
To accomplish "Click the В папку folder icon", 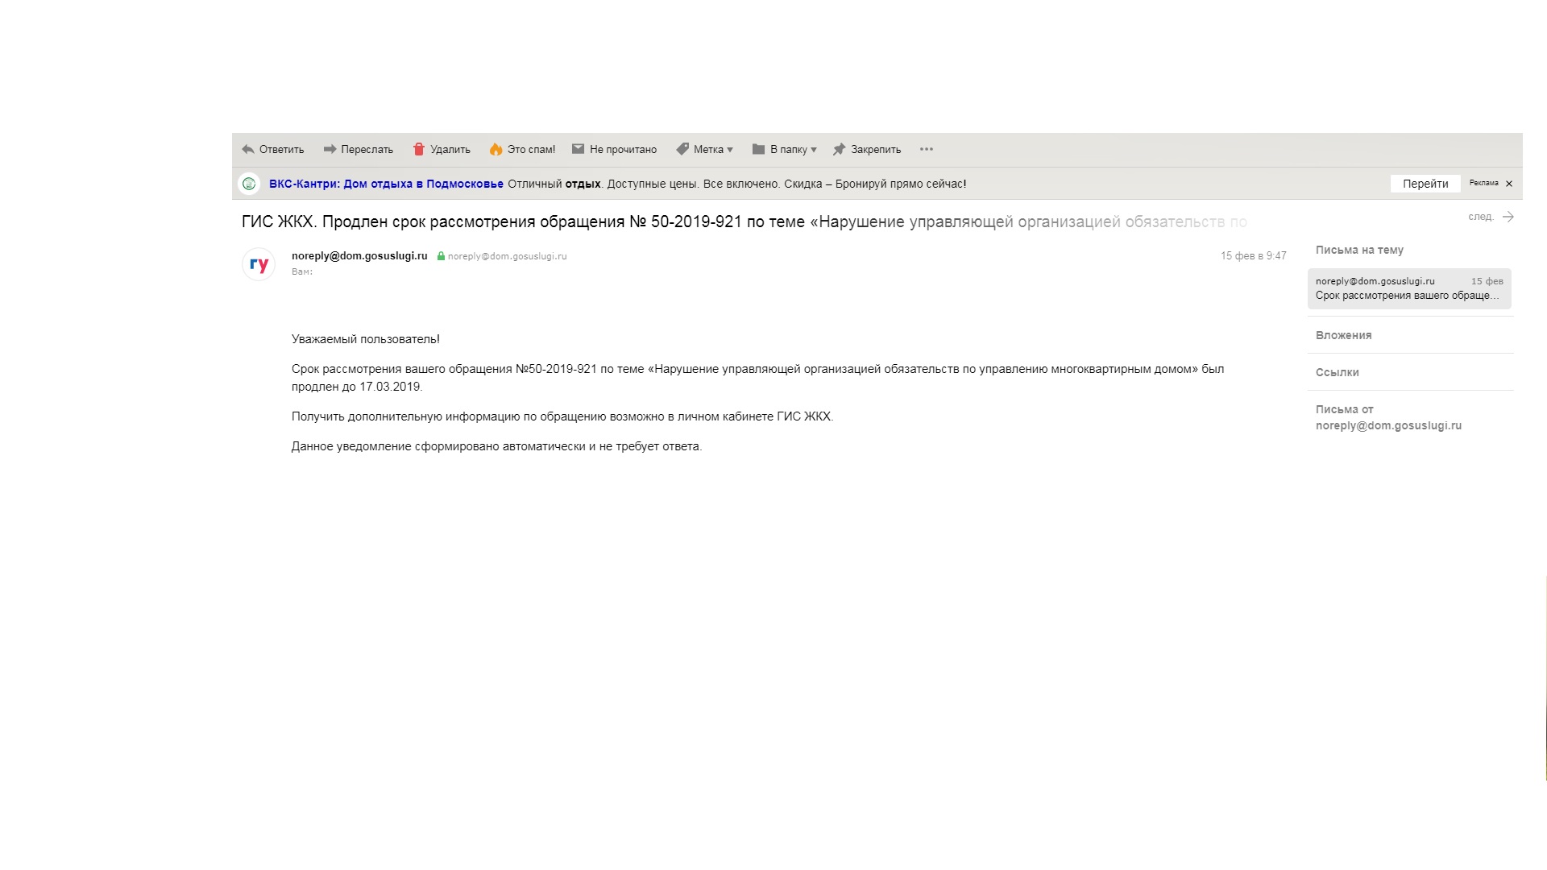I will click(x=758, y=149).
